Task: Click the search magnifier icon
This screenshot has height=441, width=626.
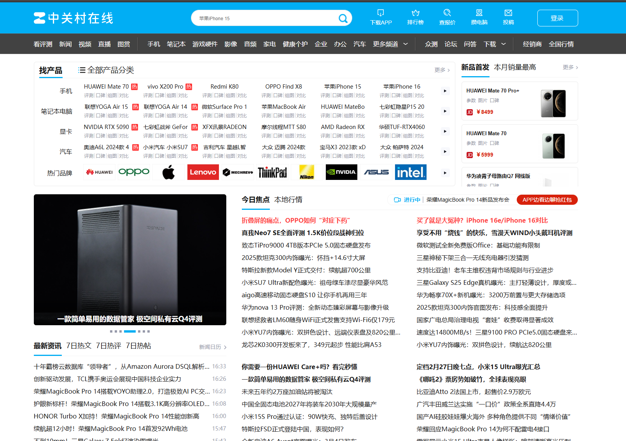Action: coord(343,18)
